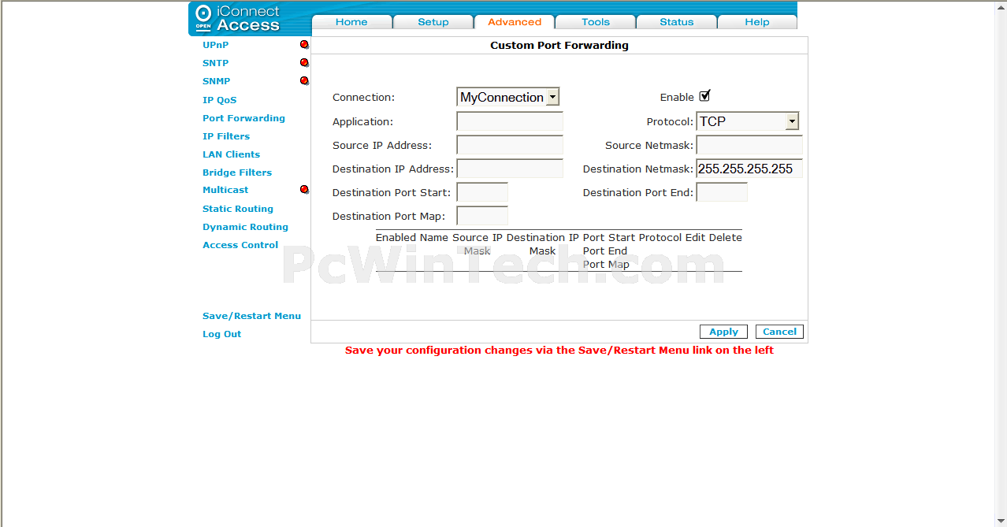
Task: Click the Edit column header in the table
Action: click(695, 237)
